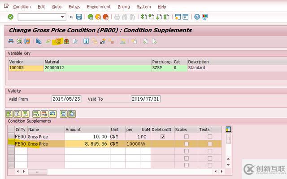Click the Valid To date field

(x=145, y=99)
